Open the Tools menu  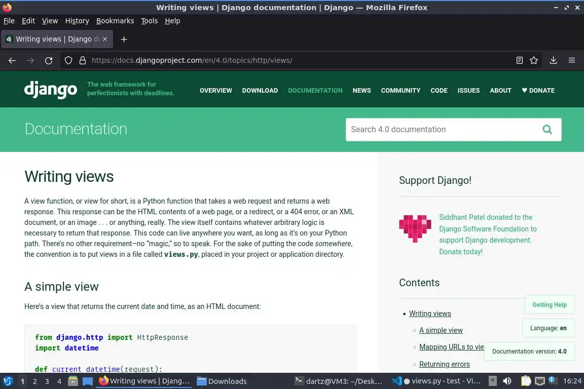[150, 21]
